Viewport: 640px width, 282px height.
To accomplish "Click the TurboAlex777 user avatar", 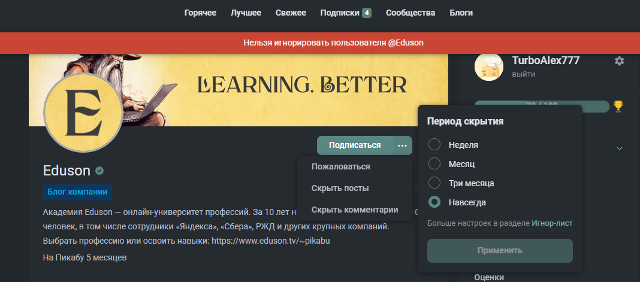I will coord(488,67).
